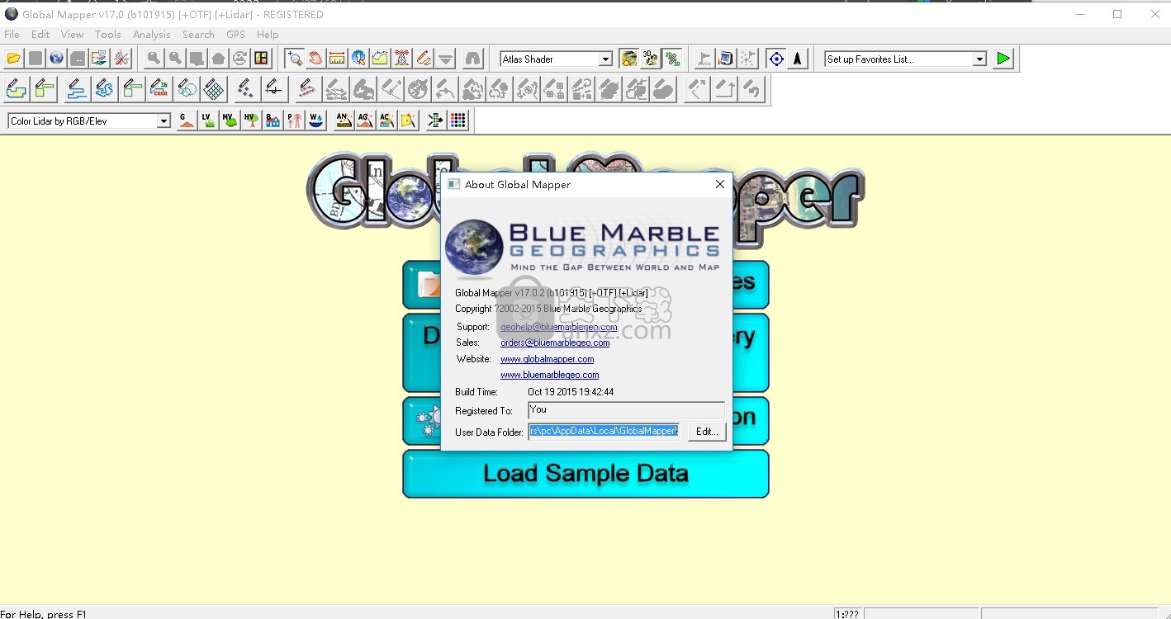
Task: Toggle Lidar ground points G filter
Action: pos(187,121)
